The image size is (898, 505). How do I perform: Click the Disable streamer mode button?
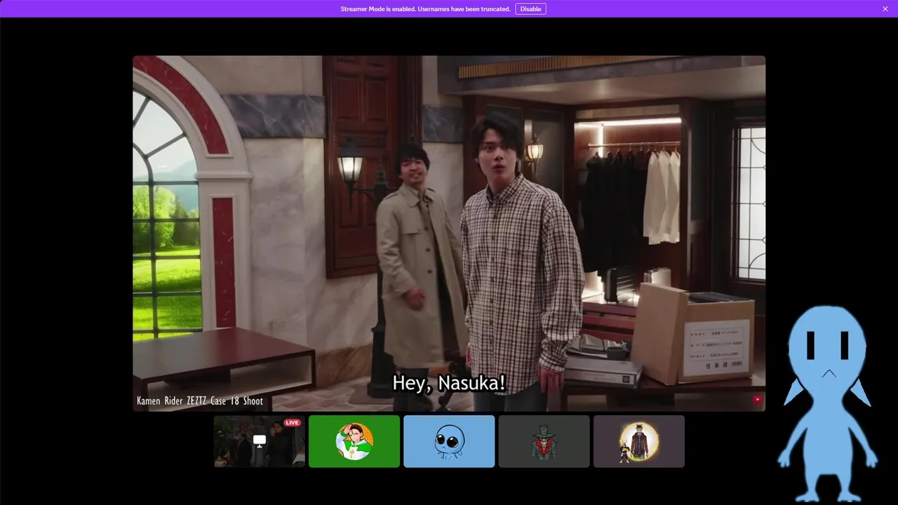(530, 9)
